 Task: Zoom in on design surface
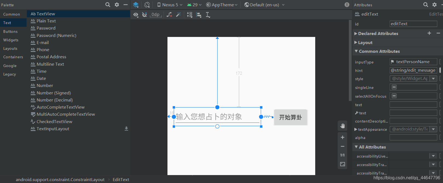343,137
